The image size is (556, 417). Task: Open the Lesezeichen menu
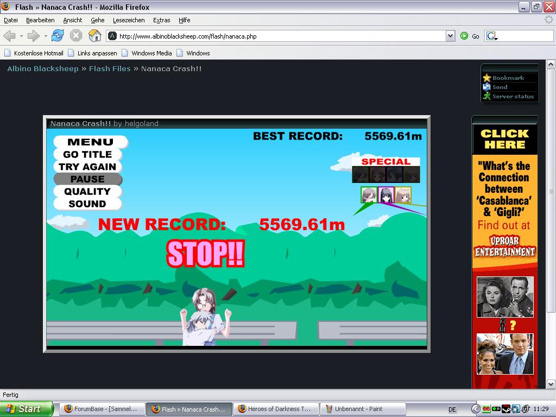[129, 20]
